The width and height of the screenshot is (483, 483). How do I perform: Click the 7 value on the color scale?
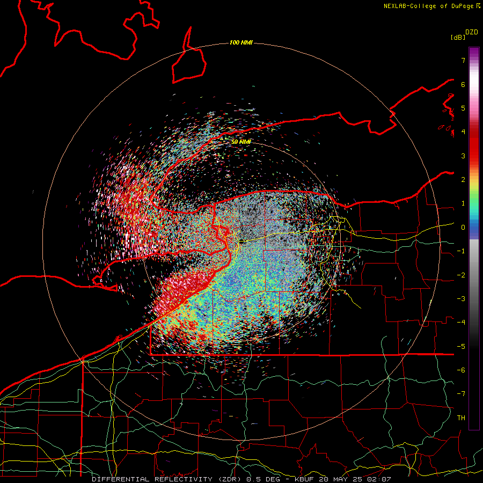tap(463, 60)
